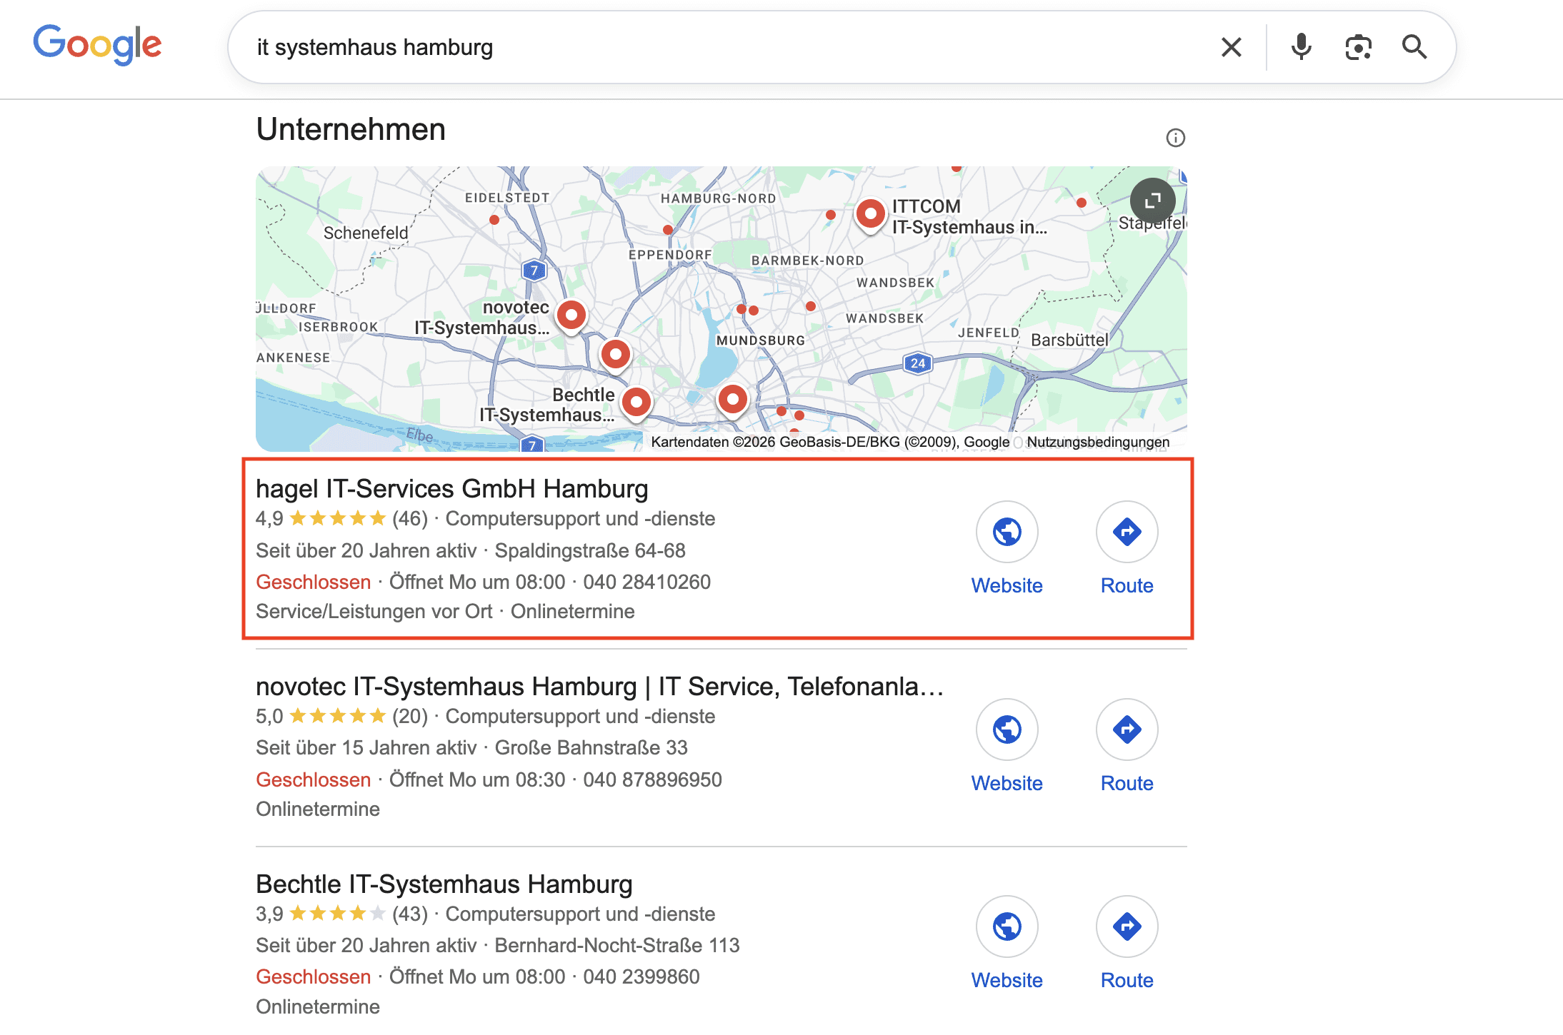The width and height of the screenshot is (1563, 1035).
Task: Submit search with the magnifying glass icon
Action: point(1414,47)
